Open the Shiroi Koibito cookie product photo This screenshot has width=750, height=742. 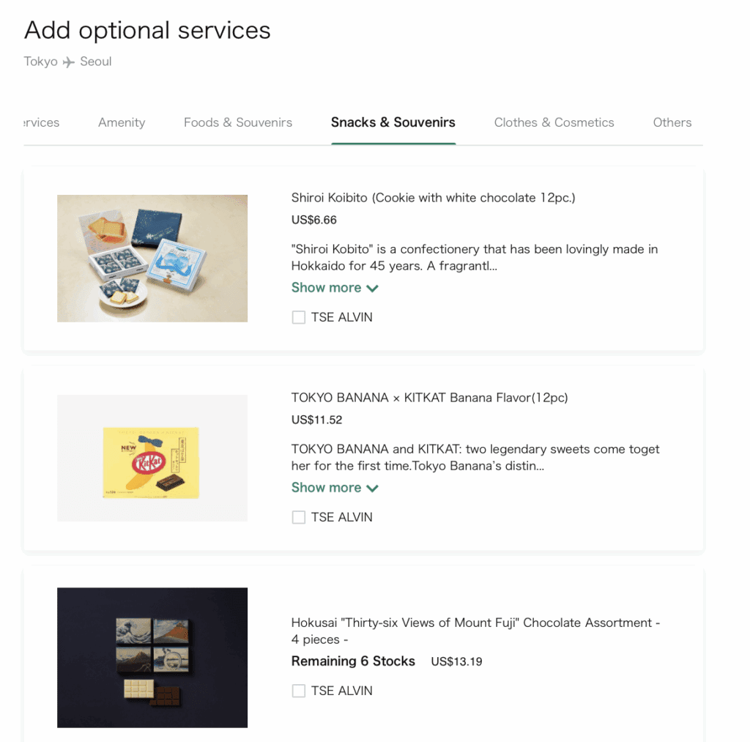point(152,258)
